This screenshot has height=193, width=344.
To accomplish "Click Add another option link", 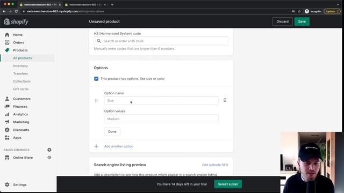I will click(119, 146).
